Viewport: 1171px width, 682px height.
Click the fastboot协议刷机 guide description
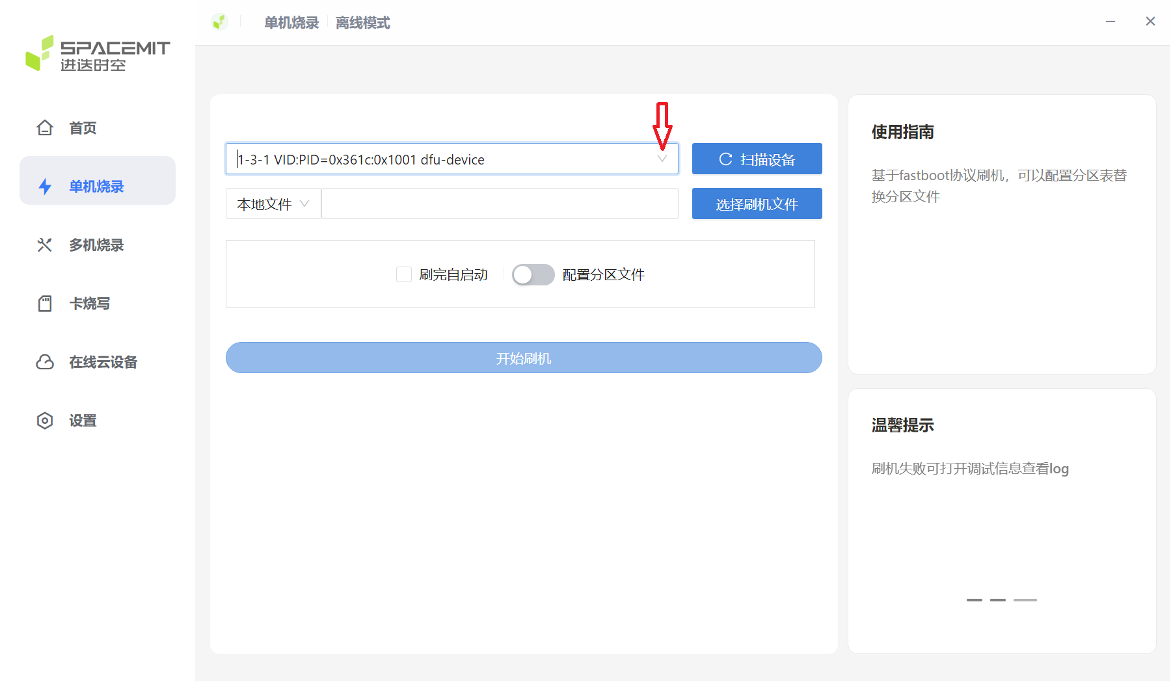(x=999, y=186)
